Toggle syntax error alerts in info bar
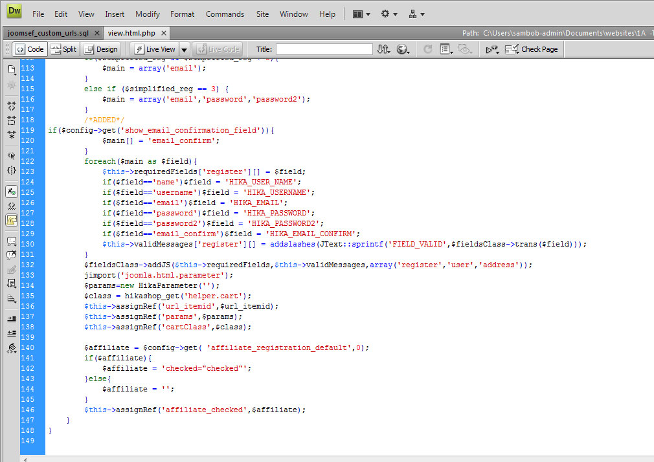654x462 pixels. 11,220
